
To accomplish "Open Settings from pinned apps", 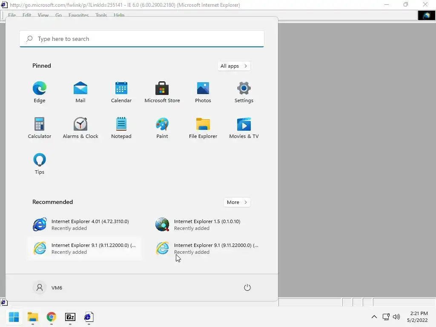I will click(x=244, y=92).
